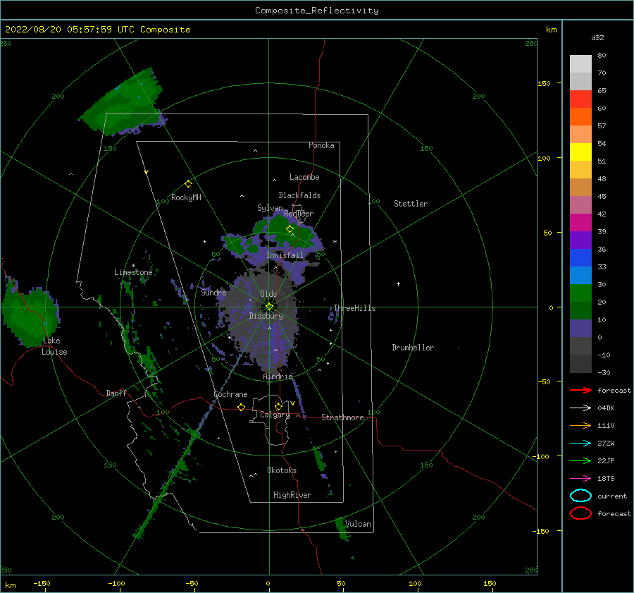Screen dimensions: 634x593
Task: Select the magenta 18TS arrow legend entry
Action: [x=580, y=478]
